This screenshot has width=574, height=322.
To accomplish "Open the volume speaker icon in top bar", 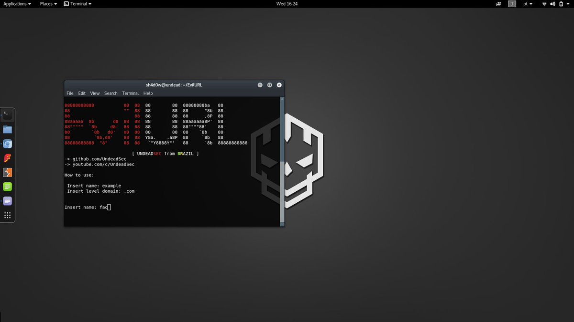I will pyautogui.click(x=553, y=4).
